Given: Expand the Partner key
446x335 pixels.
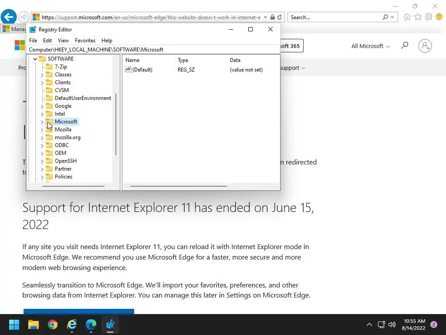Looking at the screenshot, I should (x=42, y=169).
